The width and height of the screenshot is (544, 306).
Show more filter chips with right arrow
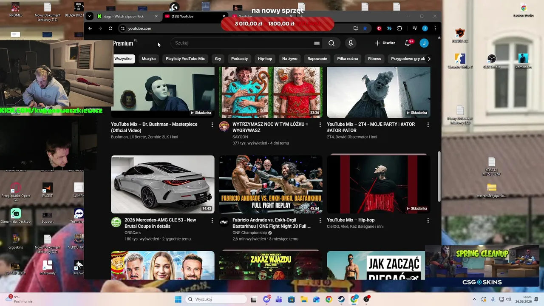click(x=429, y=59)
